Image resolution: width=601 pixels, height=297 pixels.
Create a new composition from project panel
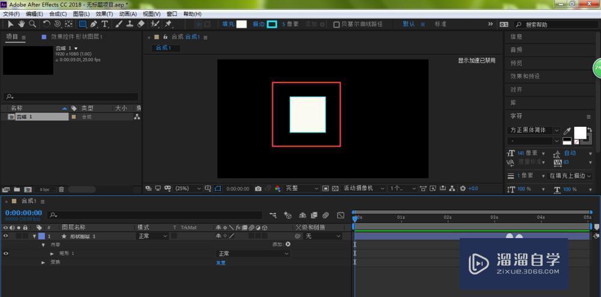(x=28, y=189)
